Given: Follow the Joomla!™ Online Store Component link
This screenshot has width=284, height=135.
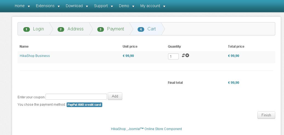Looking at the screenshot, I should click(155, 129).
